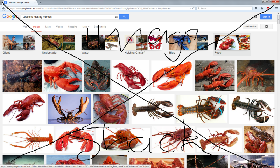
Task: Open the Firefox hamburger menu
Action: pos(276,8)
